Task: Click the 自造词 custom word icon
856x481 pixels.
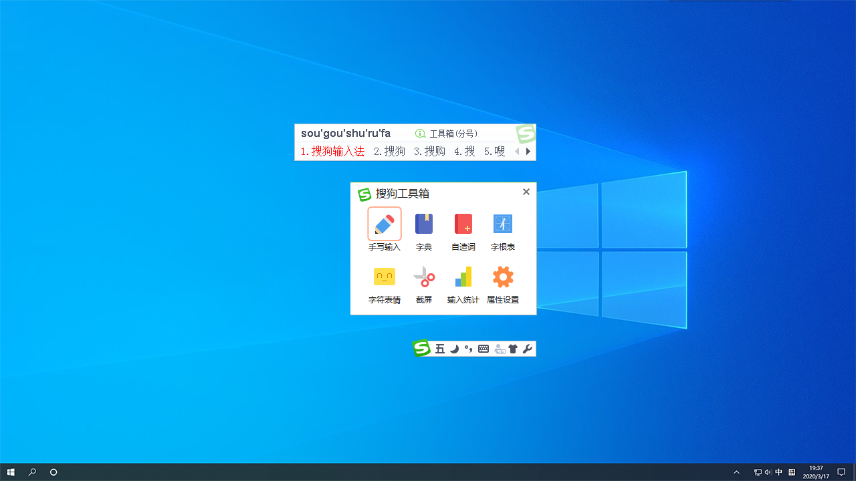Action: (463, 224)
